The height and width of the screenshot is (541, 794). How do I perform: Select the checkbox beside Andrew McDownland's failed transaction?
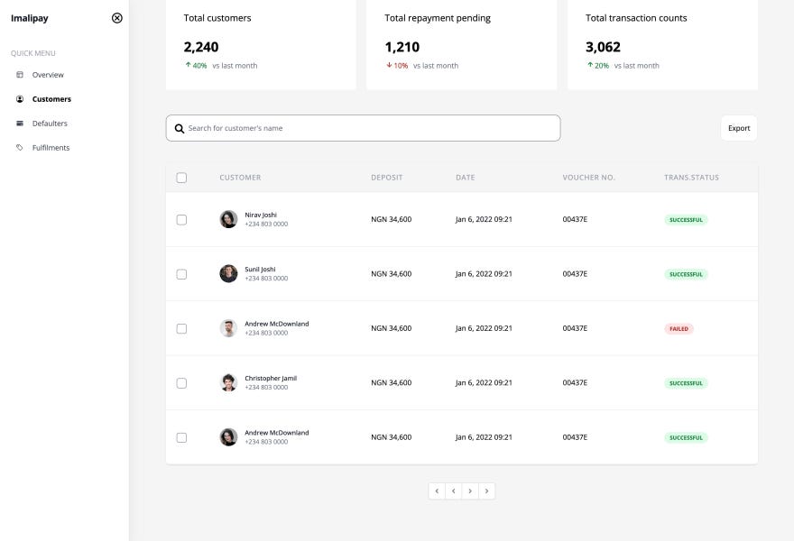point(181,328)
